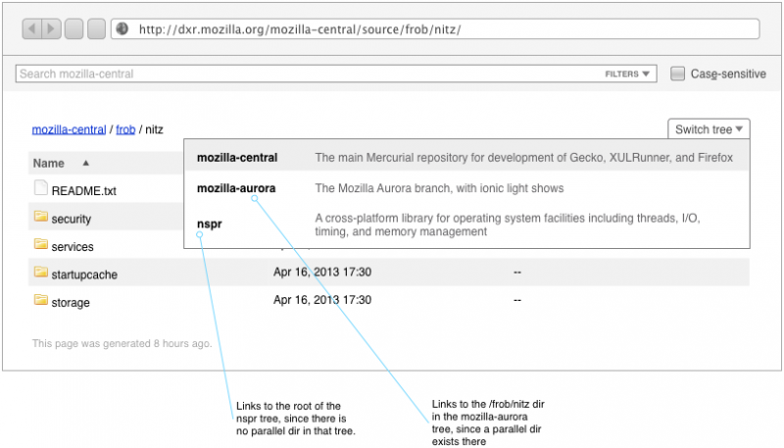
Task: Select nspr in the tree menu
Action: (x=209, y=224)
